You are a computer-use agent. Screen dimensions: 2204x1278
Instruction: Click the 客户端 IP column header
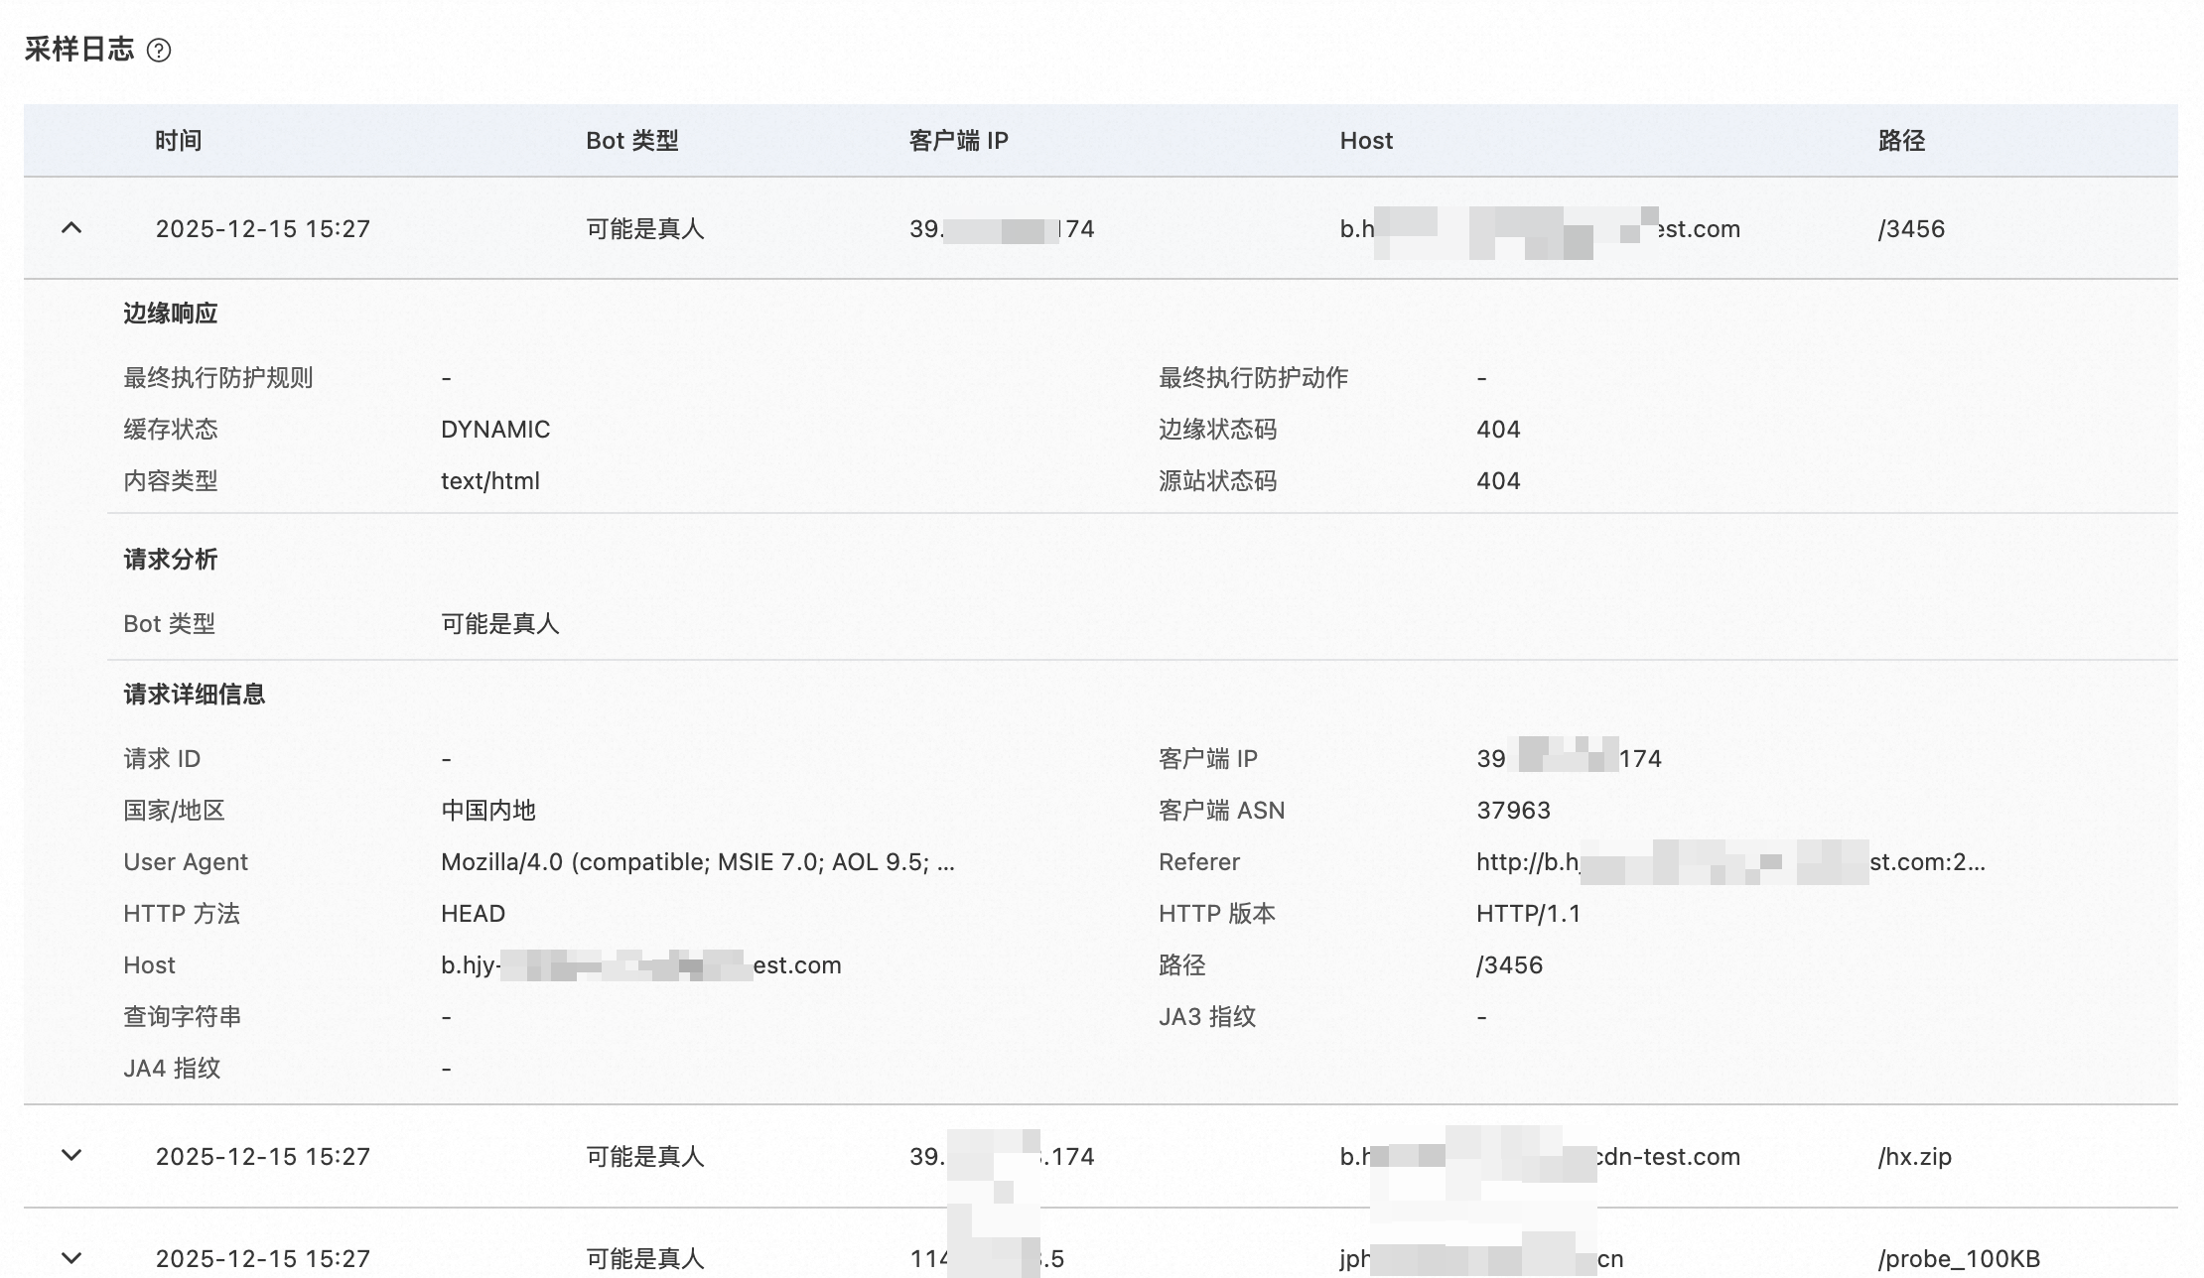point(958,141)
